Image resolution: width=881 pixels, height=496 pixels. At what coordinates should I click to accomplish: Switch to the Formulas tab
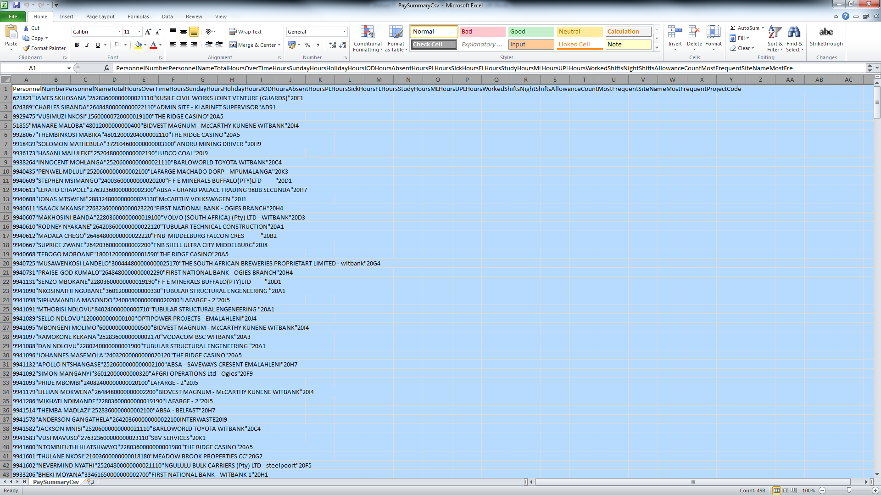tap(138, 17)
